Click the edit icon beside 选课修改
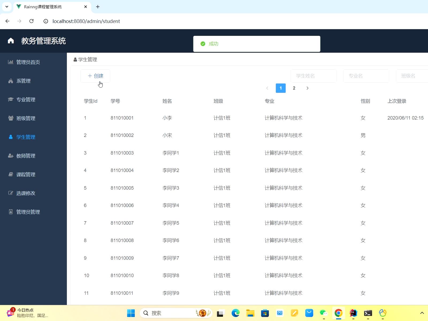 11,193
